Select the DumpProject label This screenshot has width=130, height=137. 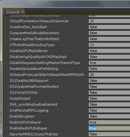tap(20, 98)
